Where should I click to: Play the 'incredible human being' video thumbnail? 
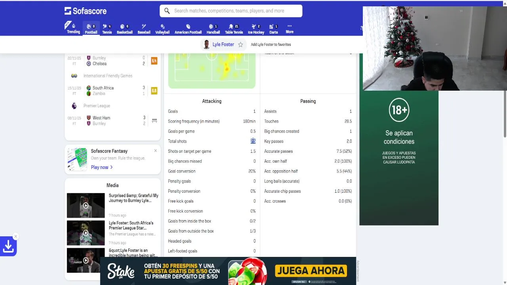86,260
